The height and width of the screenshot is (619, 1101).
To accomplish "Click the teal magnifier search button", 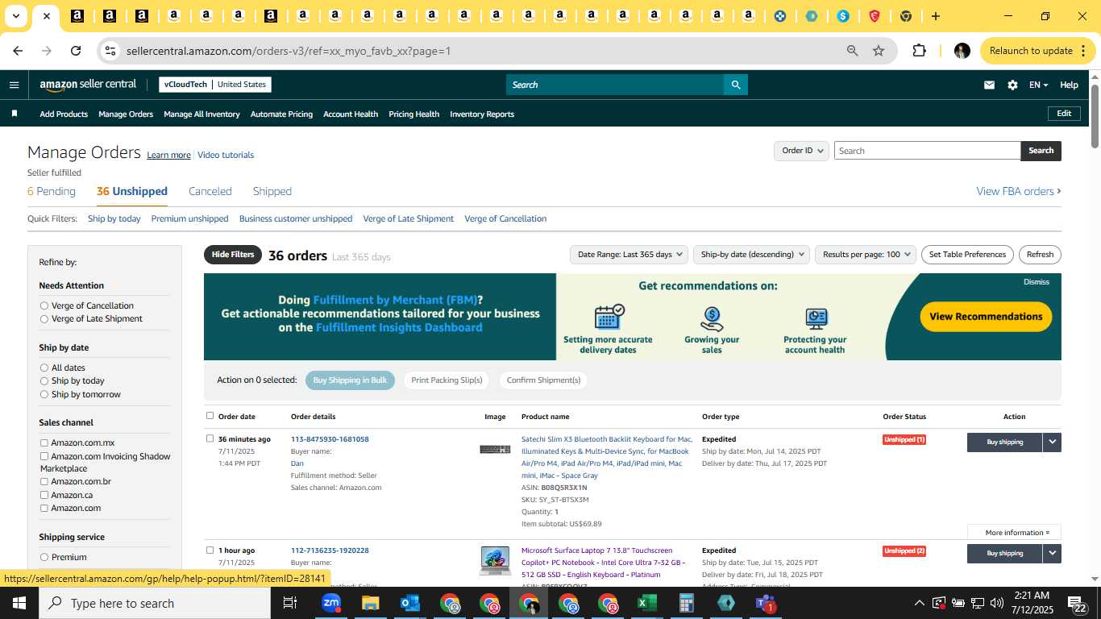I will click(735, 85).
